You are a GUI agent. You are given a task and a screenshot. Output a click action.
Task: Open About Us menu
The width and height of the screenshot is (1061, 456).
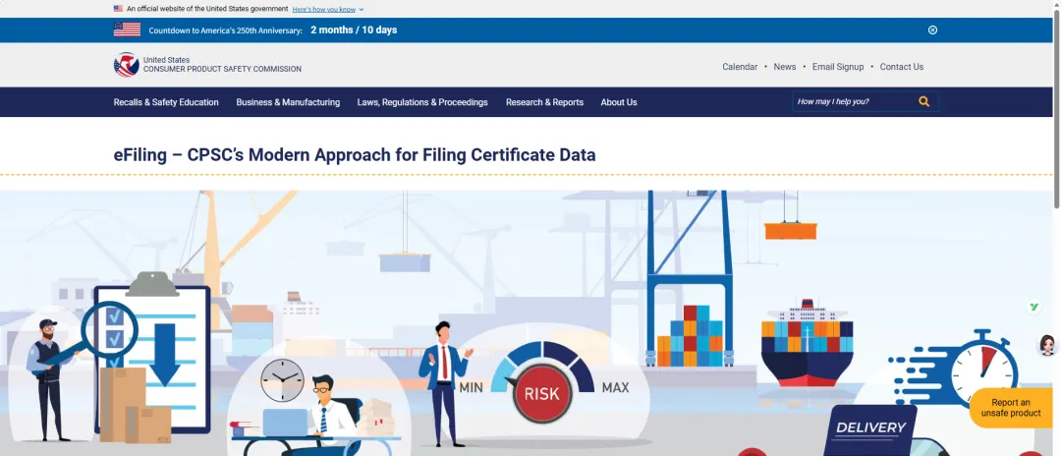[619, 102]
